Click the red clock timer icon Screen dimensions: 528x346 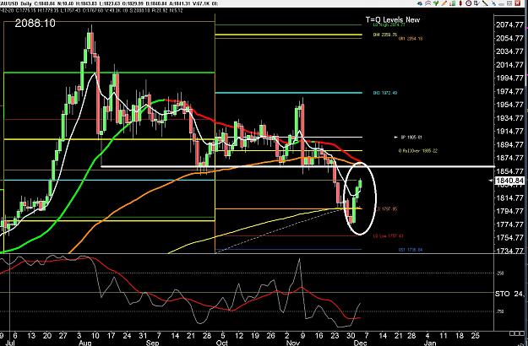coord(468,3)
